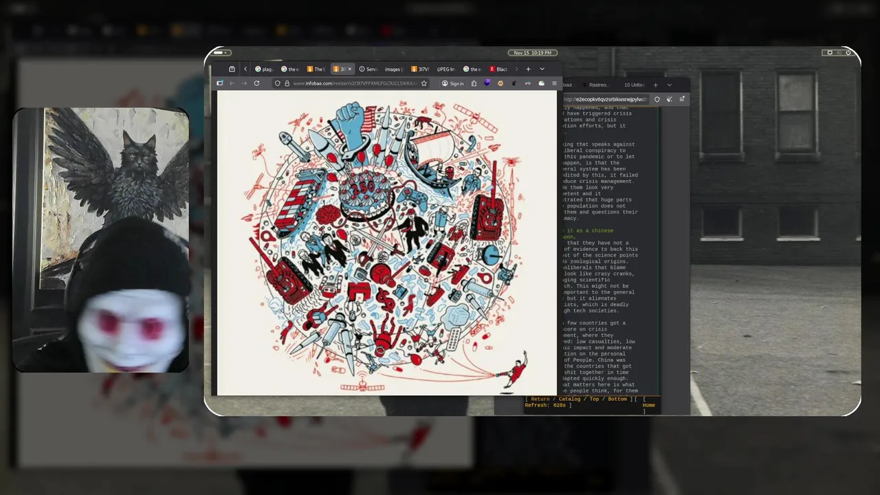The width and height of the screenshot is (880, 495).
Task: Switch to '10 Unfor' tab in rear browser
Action: (x=635, y=85)
